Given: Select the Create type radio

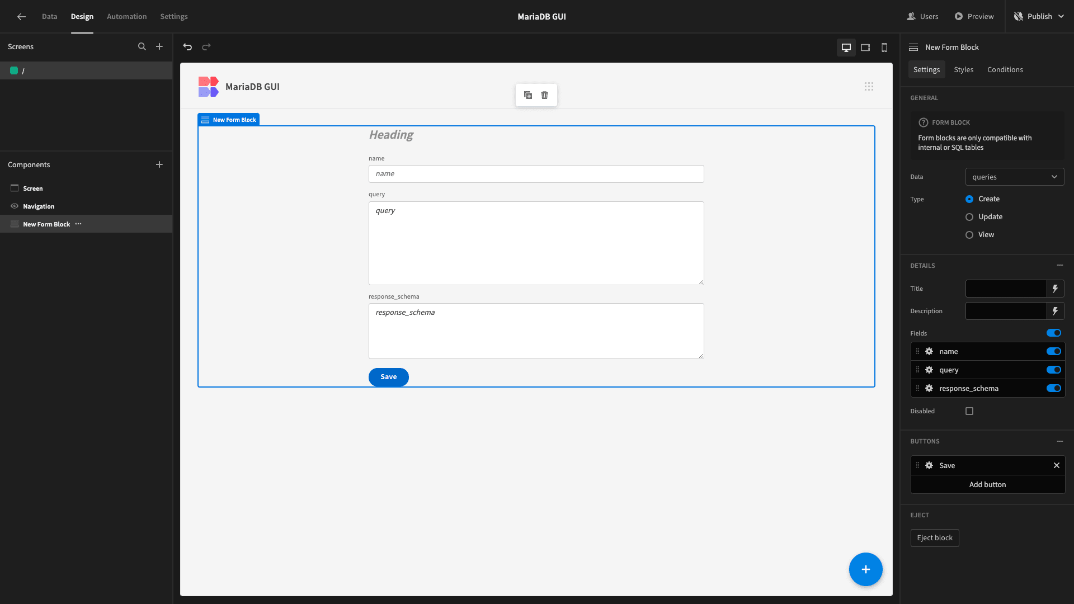Looking at the screenshot, I should pyautogui.click(x=969, y=199).
